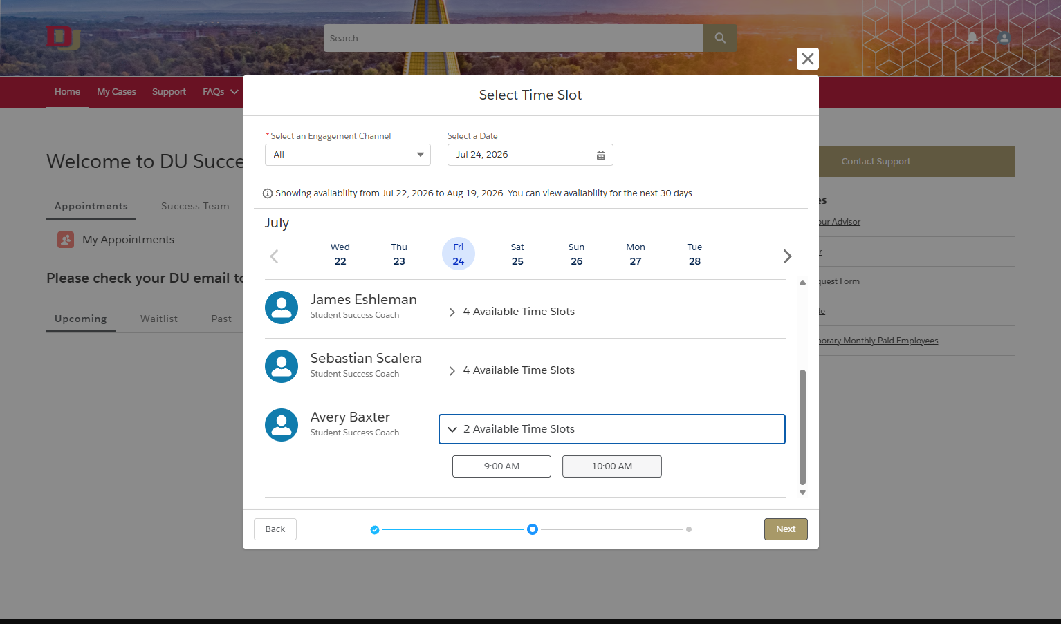The width and height of the screenshot is (1061, 624).
Task: Go to the Home nav tab
Action: pos(67,92)
